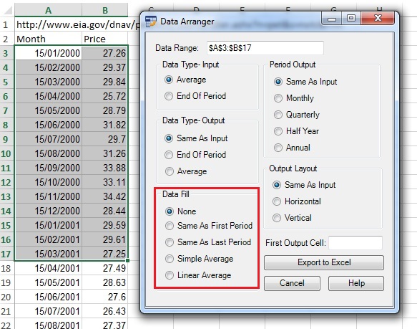Click date cell 15/01/2000
Screen dimensions: 417x329
(x=48, y=53)
